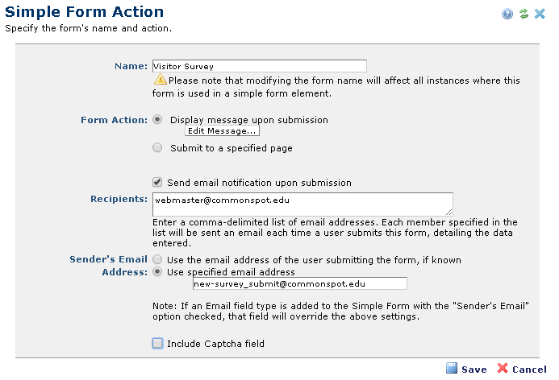Click inside the Recipients text area
This screenshot has width=559, height=380.
tap(302, 203)
